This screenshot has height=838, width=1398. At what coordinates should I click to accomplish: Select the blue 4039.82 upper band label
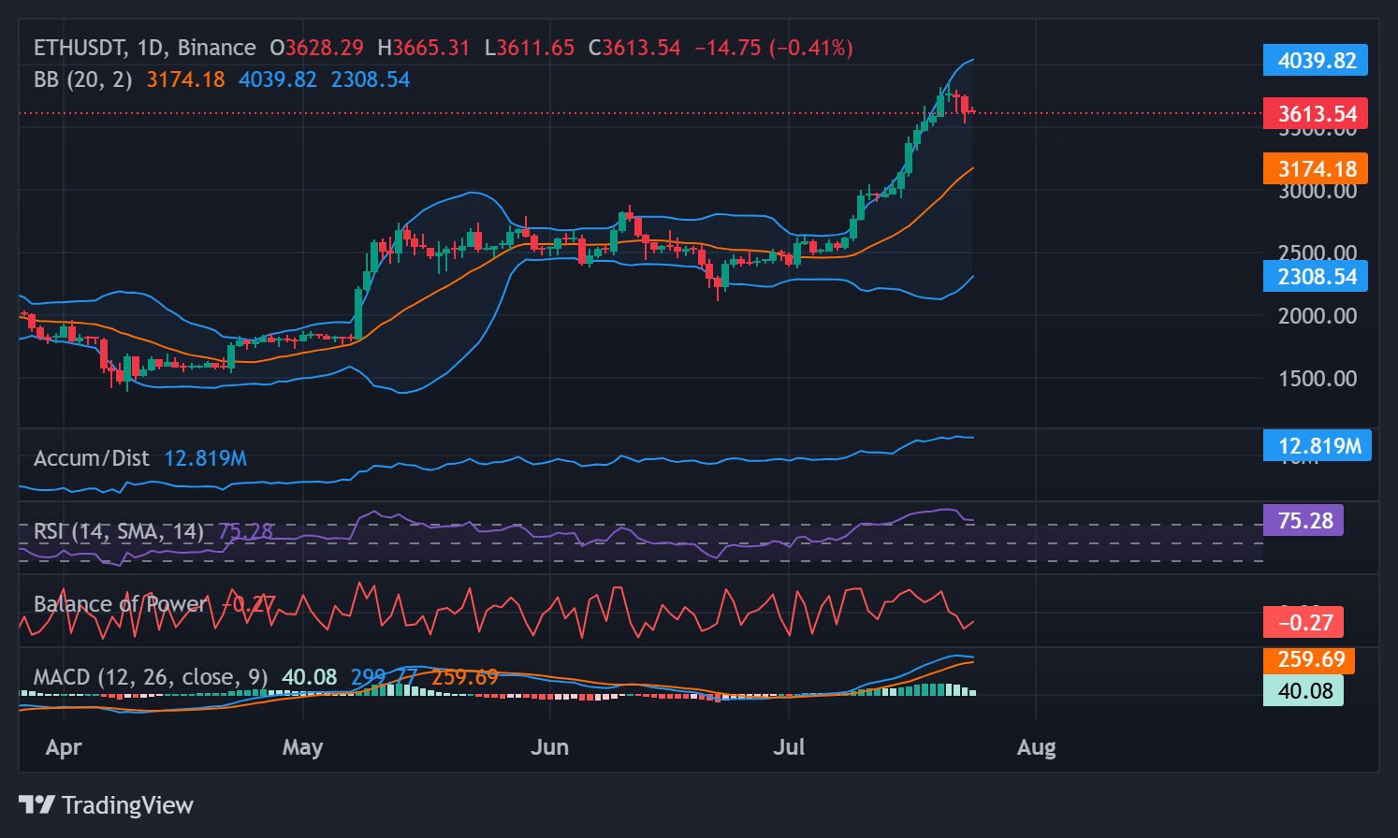(x=1316, y=60)
